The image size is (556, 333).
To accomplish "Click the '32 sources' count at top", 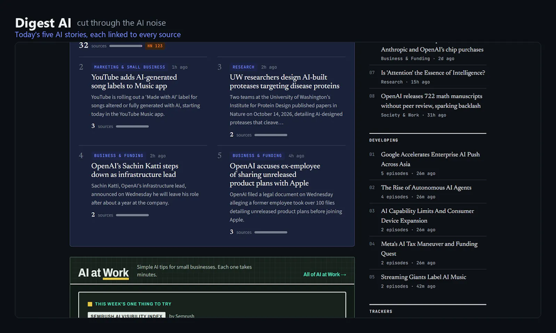I will tap(93, 46).
